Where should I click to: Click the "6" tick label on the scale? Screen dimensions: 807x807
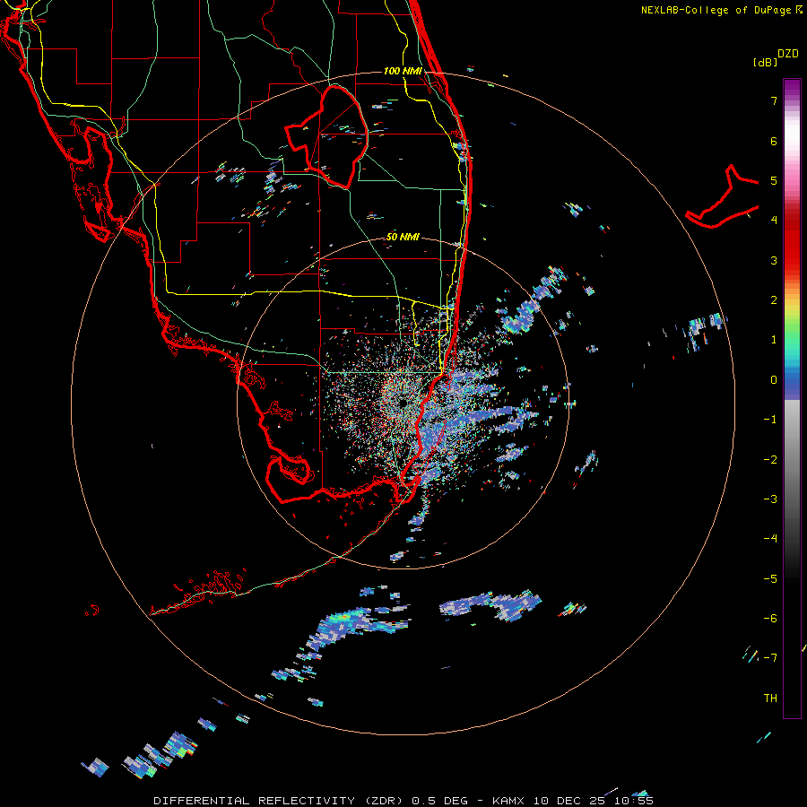[x=774, y=141]
